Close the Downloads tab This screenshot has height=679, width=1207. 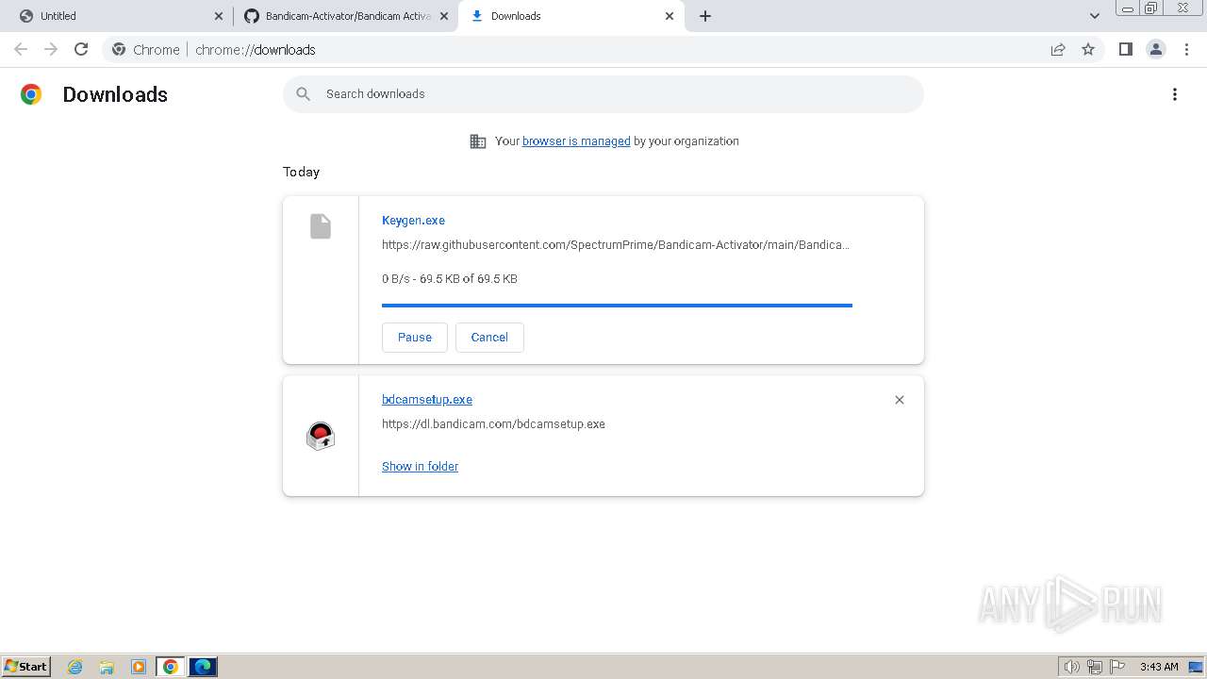point(670,16)
